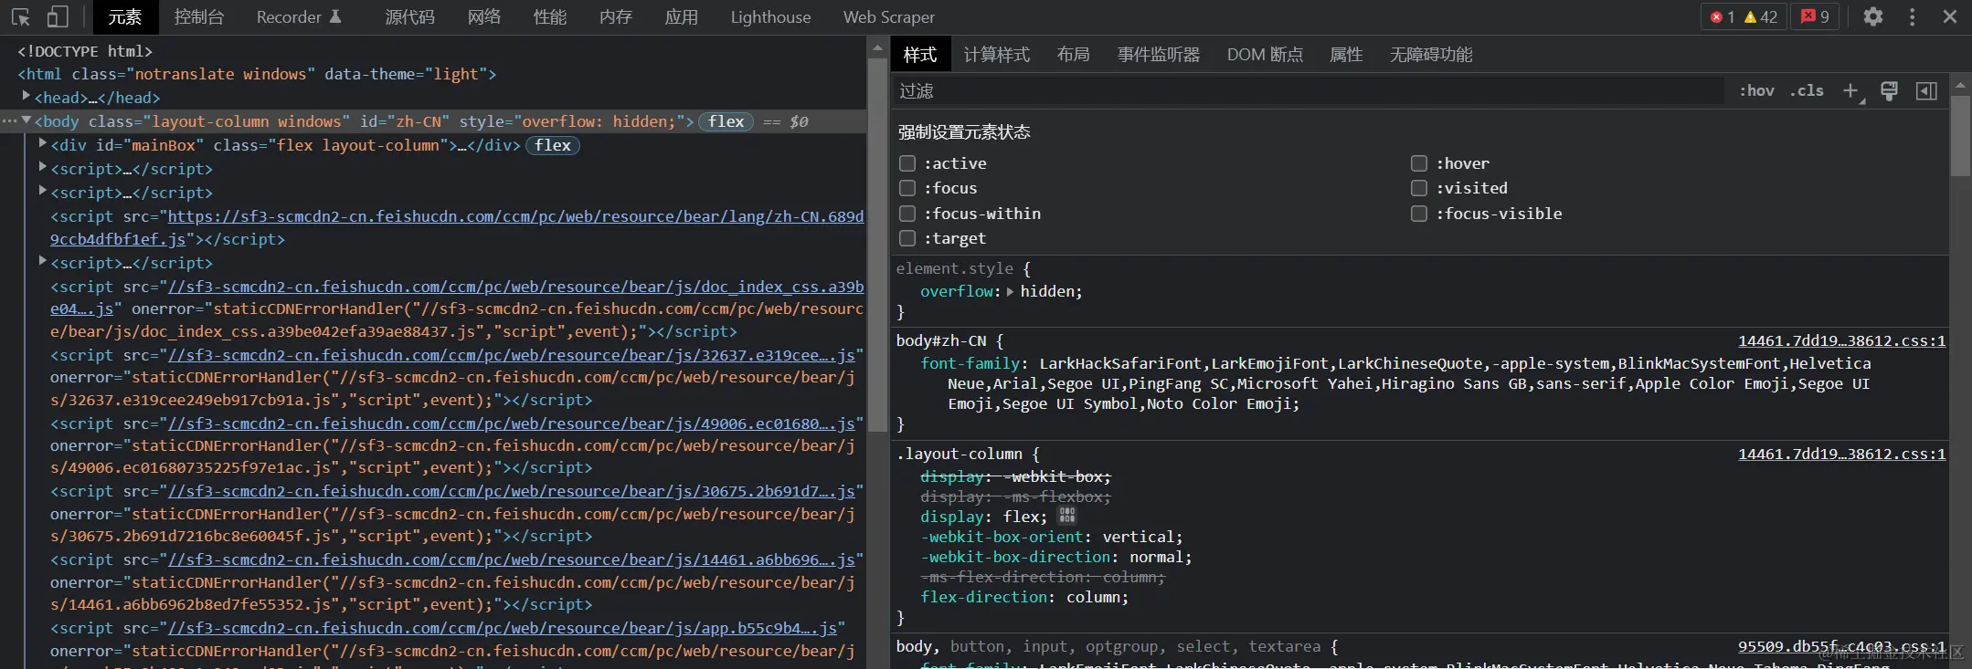
Task: Open stylesheet link beside body#zh-CN rule
Action: 1841,340
